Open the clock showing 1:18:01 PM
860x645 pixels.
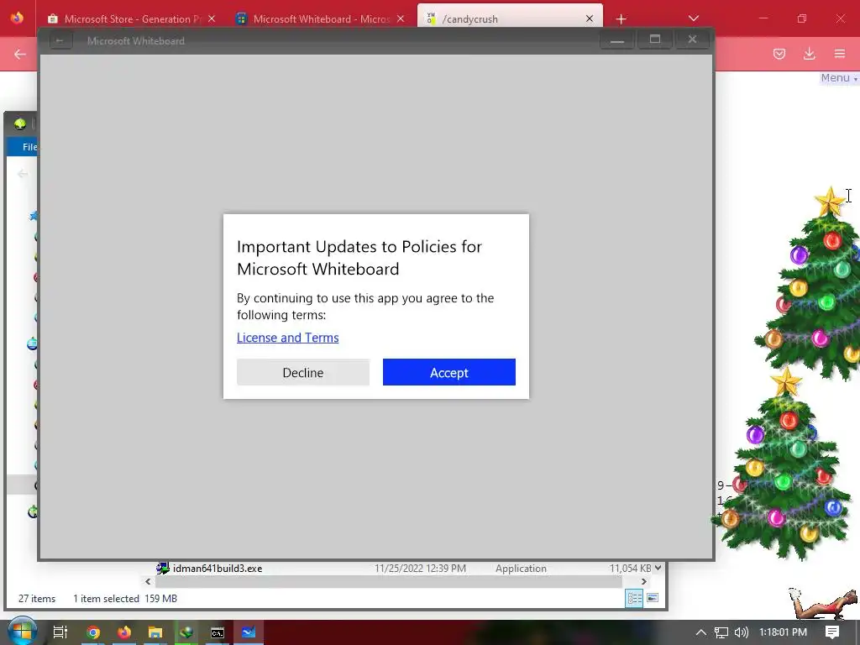[783, 632]
